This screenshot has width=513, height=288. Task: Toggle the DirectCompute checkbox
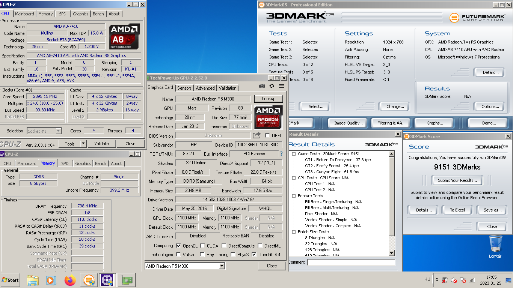[x=224, y=246]
